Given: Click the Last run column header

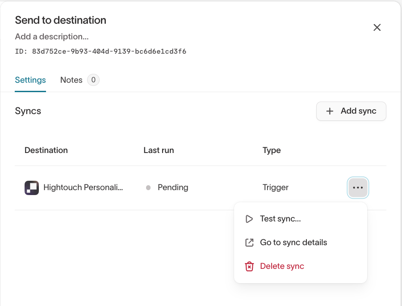Looking at the screenshot, I should 159,150.
